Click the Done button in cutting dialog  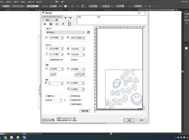point(142,120)
